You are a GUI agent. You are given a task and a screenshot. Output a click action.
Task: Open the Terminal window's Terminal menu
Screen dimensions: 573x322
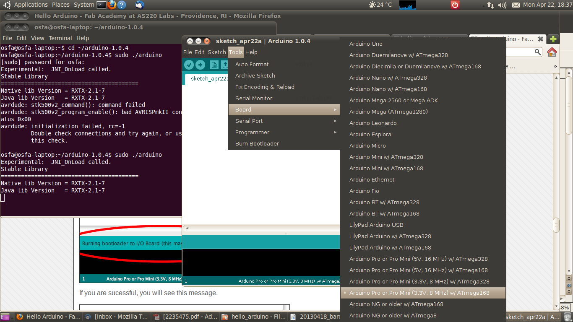point(60,38)
